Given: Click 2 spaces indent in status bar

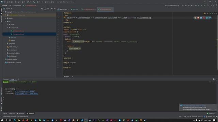Looking at the screenshot, I should [x=194, y=117].
